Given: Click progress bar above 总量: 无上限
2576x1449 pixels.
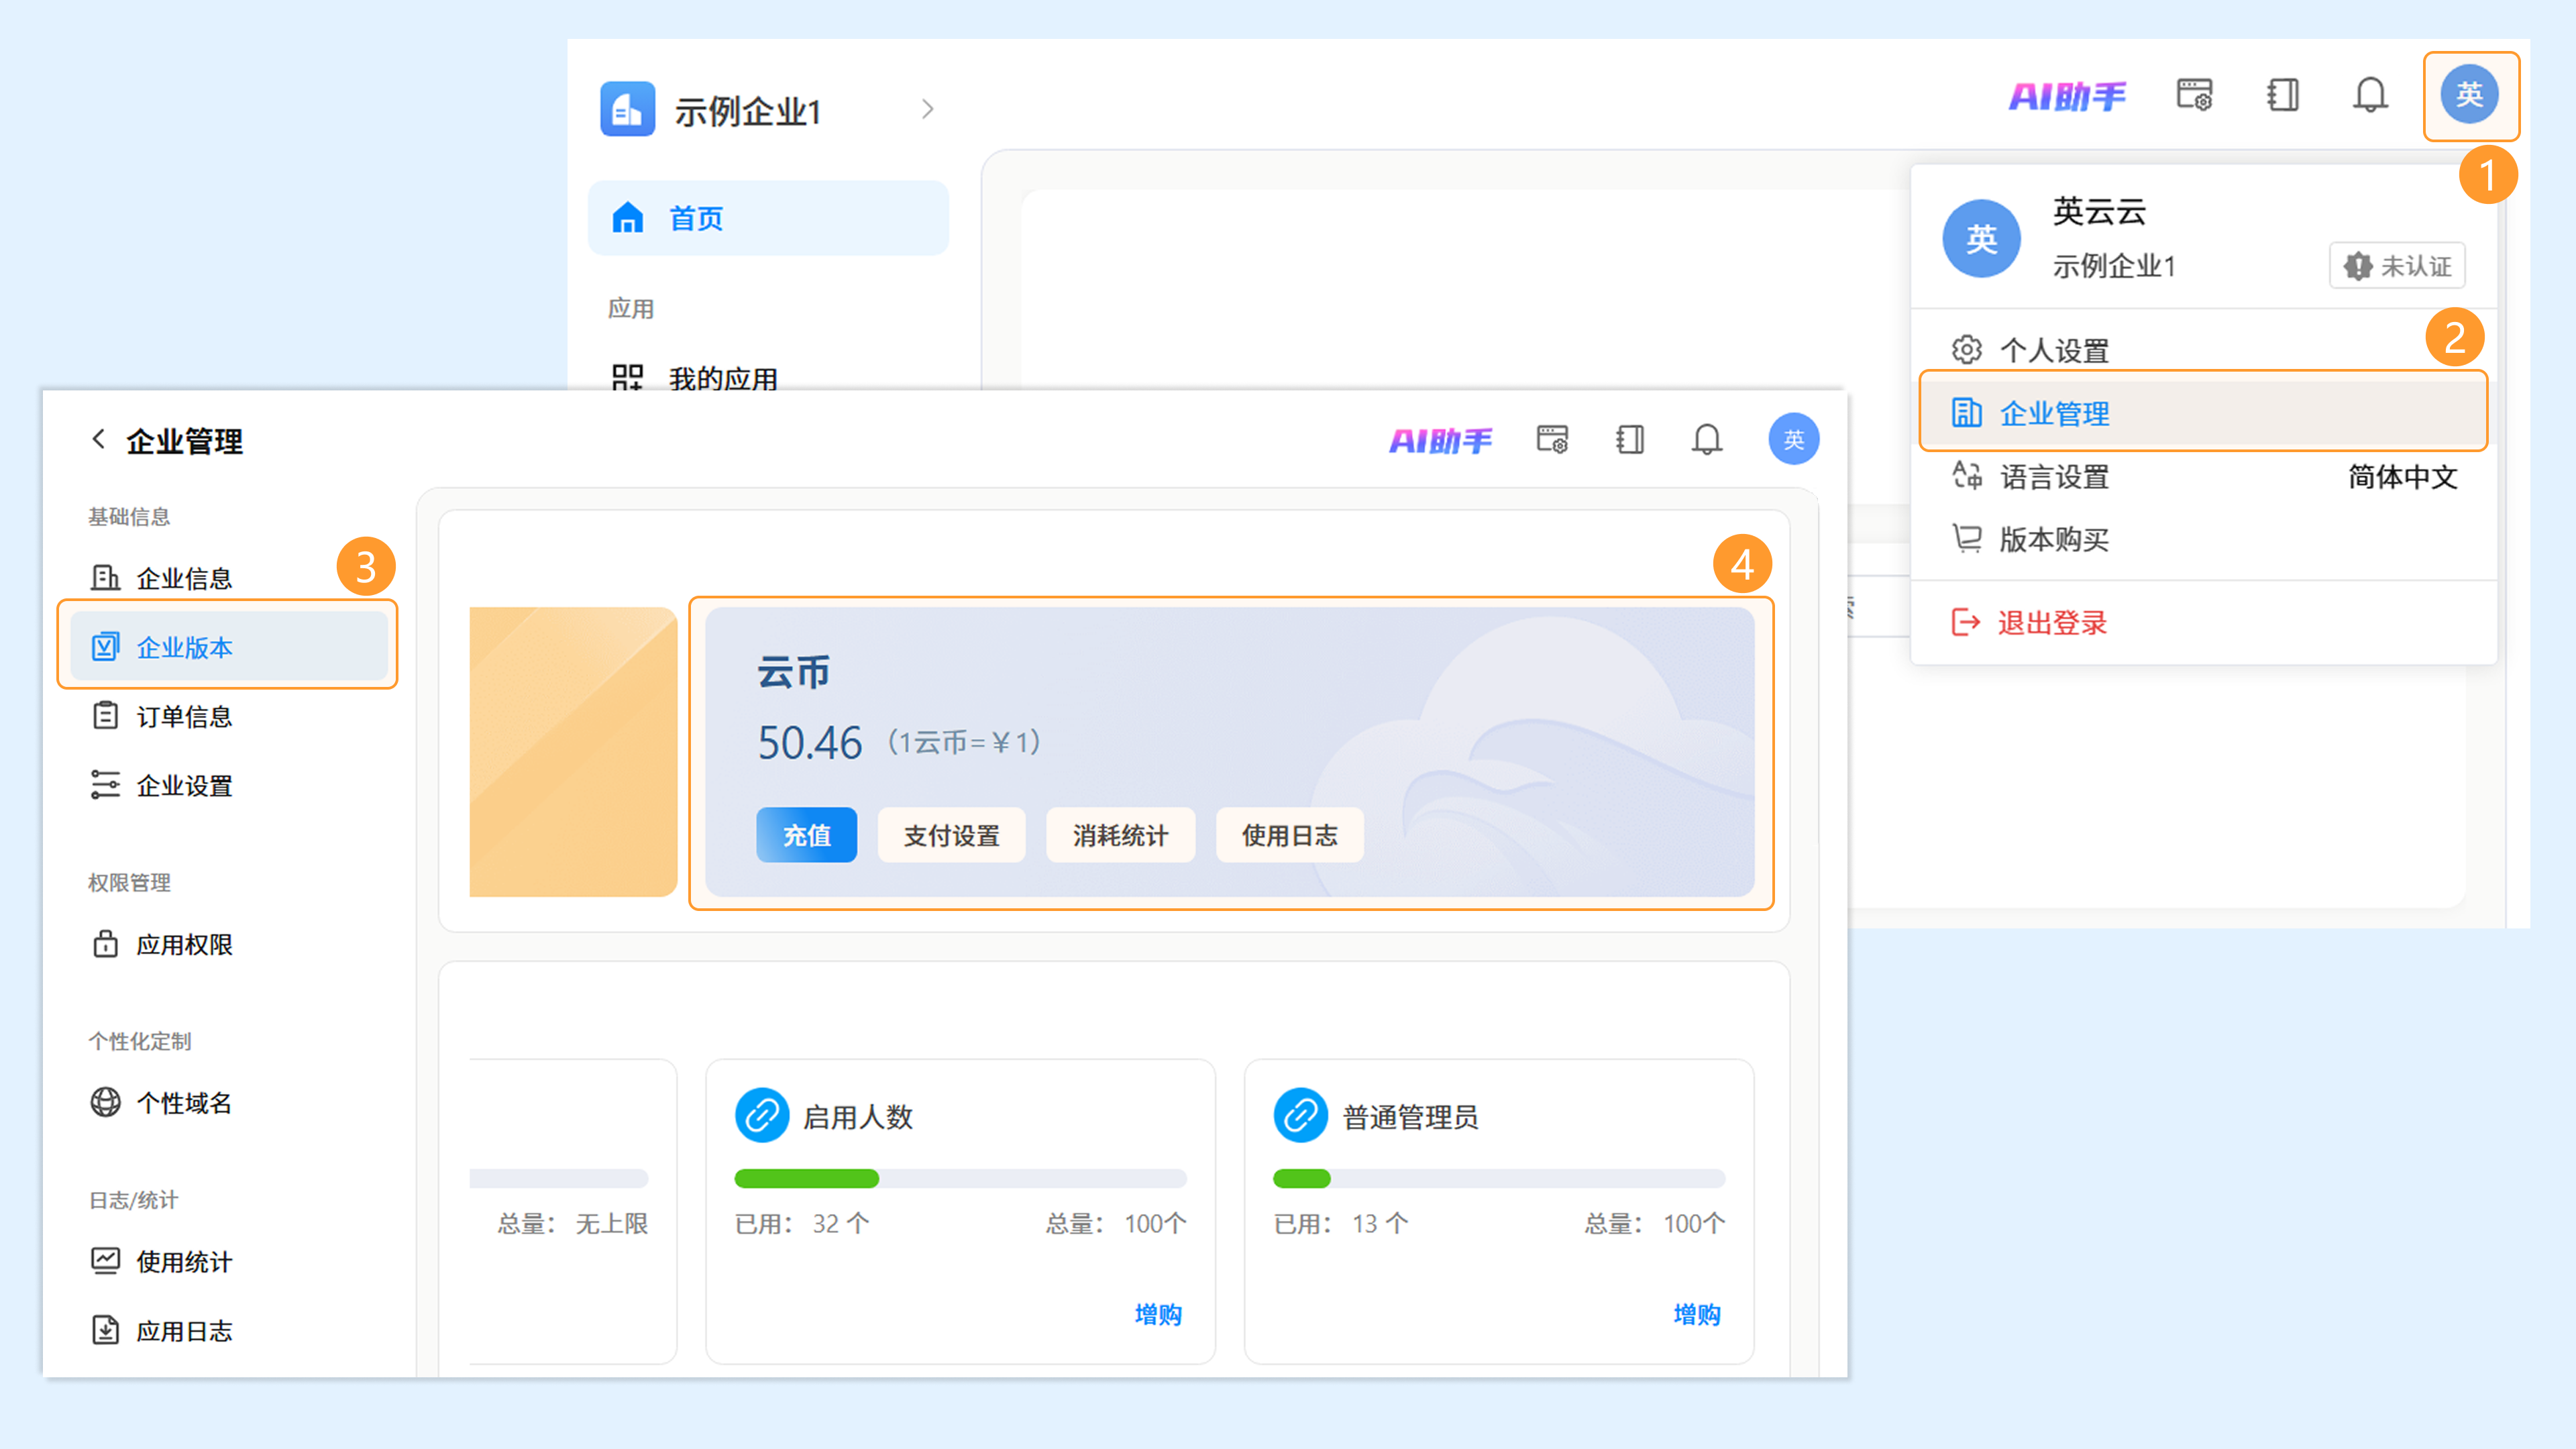Looking at the screenshot, I should (x=559, y=1178).
